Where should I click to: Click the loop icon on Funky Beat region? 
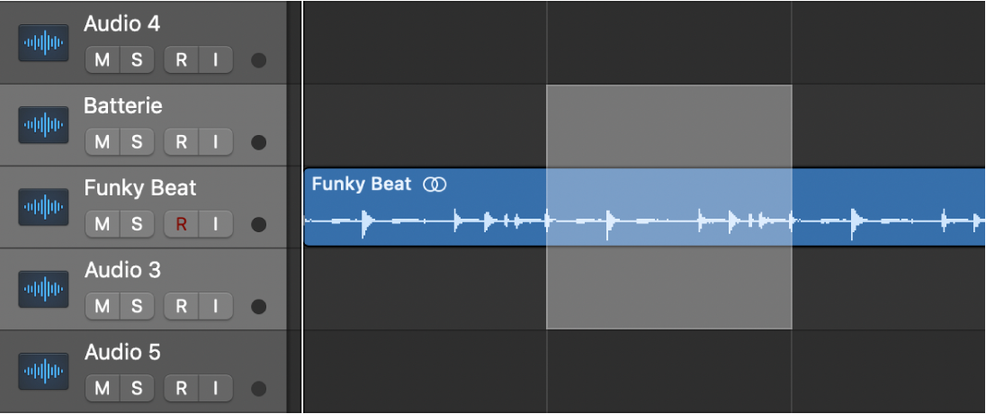435,184
